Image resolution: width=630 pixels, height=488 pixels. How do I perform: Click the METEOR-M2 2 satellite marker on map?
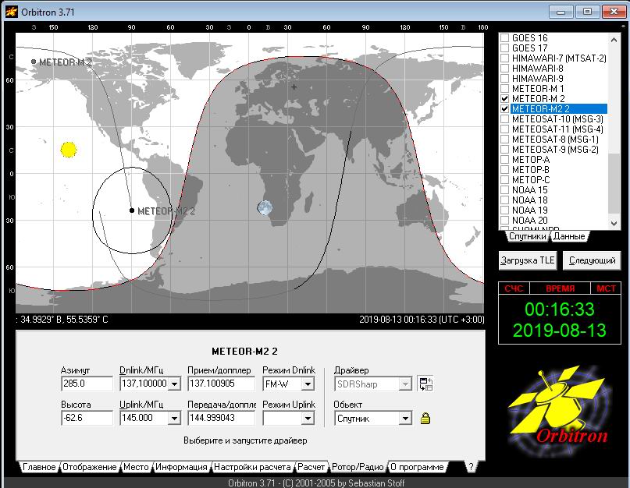pos(131,210)
